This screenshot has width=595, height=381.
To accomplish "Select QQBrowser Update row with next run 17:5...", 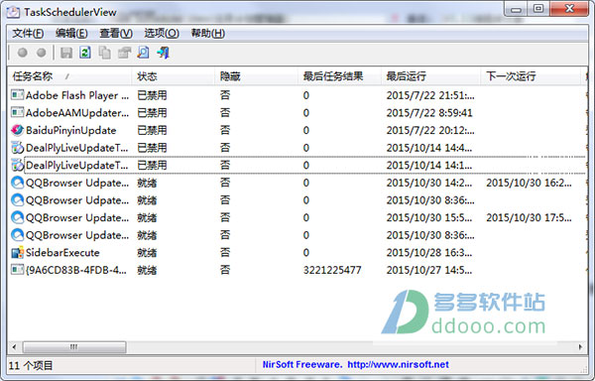I will tap(297, 217).
